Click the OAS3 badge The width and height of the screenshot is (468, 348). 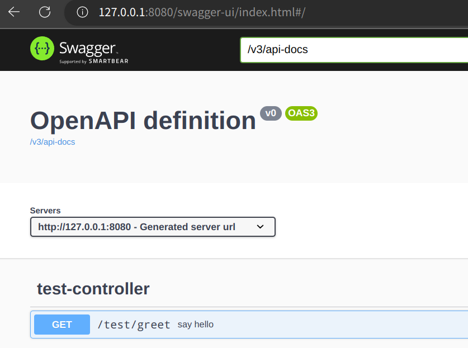click(301, 113)
